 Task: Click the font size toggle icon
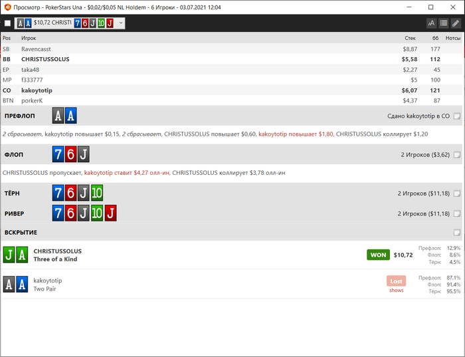click(x=431, y=23)
